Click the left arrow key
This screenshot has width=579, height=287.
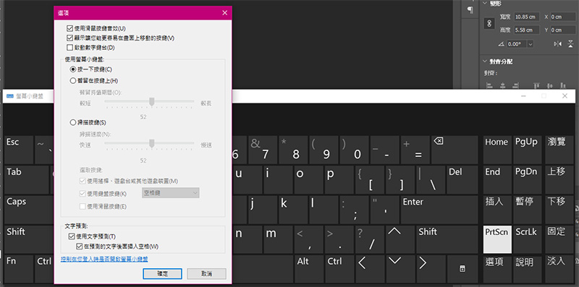(x=370, y=270)
